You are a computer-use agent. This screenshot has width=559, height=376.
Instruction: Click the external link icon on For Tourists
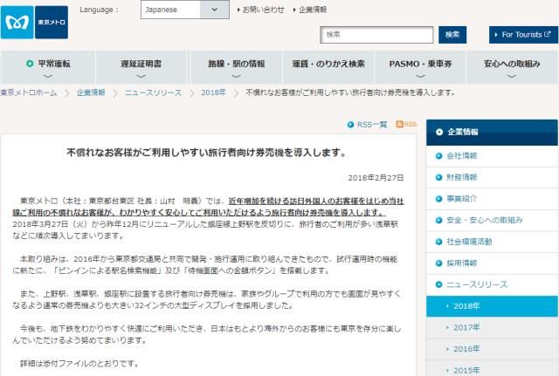click(548, 34)
